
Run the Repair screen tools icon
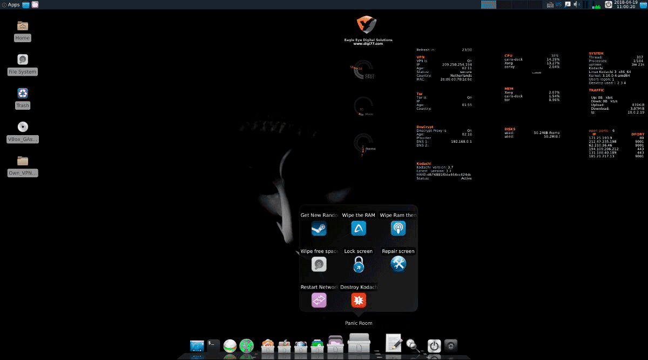click(398, 264)
